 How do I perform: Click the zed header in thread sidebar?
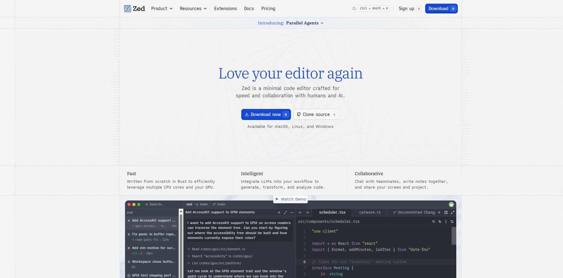[x=130, y=212]
